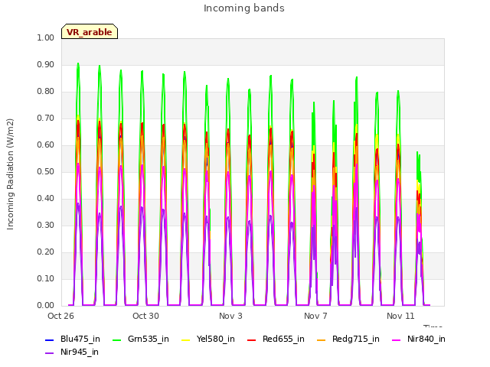
Task: Click the Oct 26 x-axis tick label
Action: point(60,316)
